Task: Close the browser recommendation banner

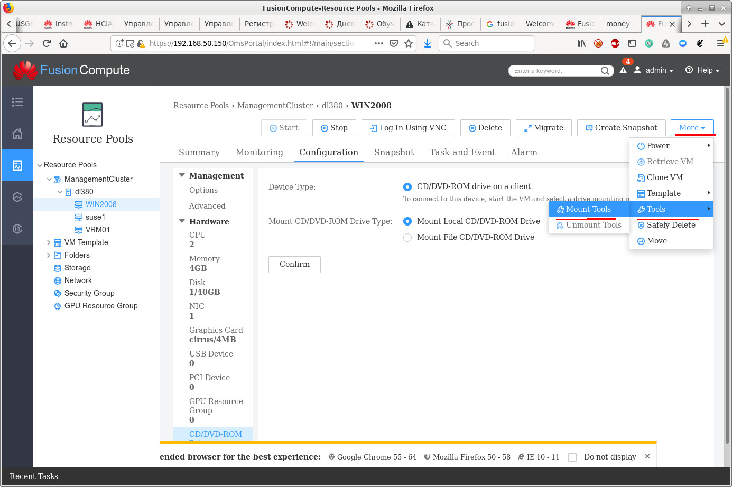Action: coord(647,456)
